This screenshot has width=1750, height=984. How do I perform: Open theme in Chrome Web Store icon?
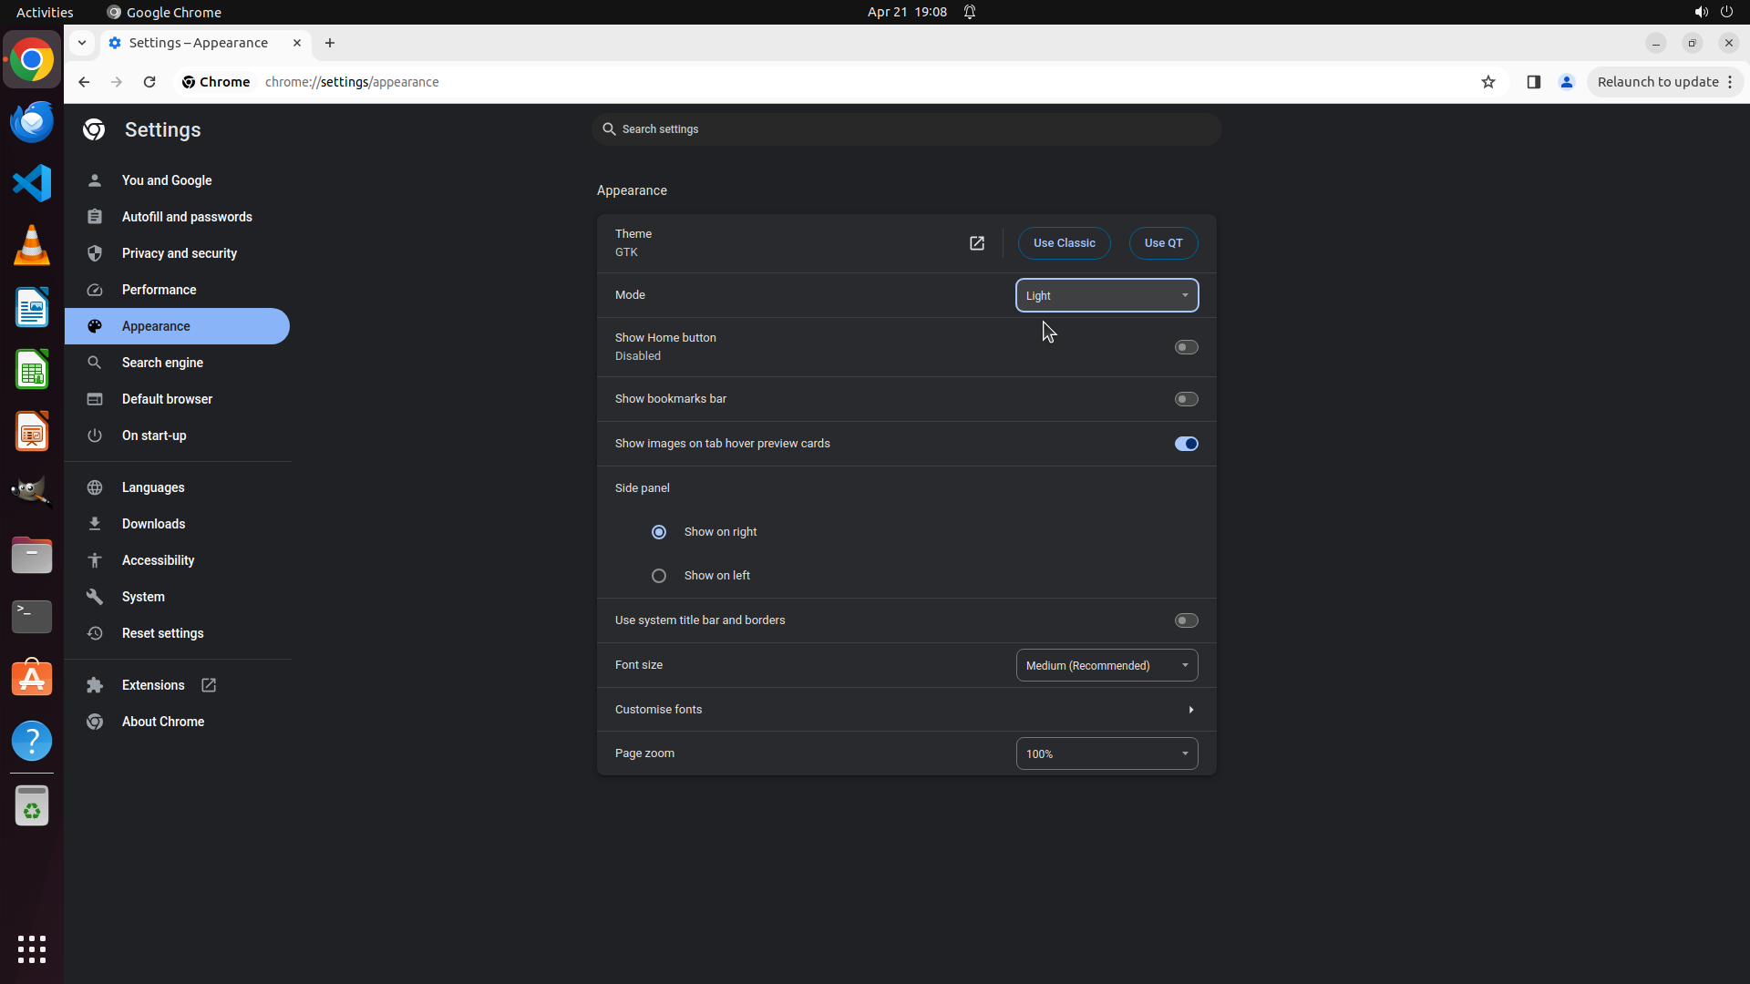coord(976,243)
